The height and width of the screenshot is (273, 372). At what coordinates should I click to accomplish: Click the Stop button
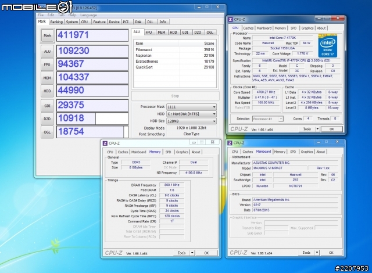[175, 96]
